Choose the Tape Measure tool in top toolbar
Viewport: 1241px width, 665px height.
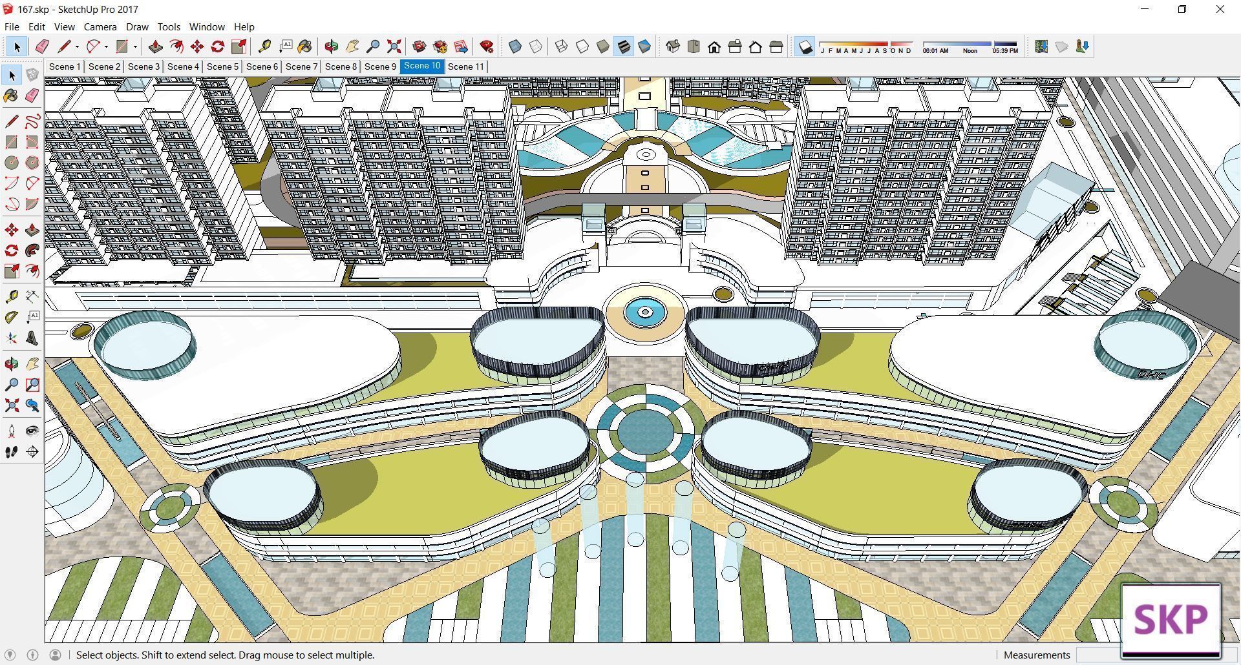pos(264,46)
